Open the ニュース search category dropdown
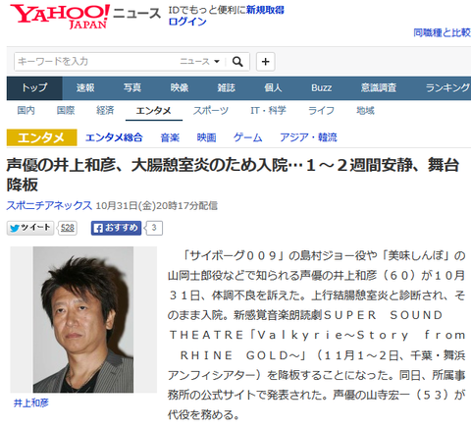This screenshot has width=471, height=429. 200,62
